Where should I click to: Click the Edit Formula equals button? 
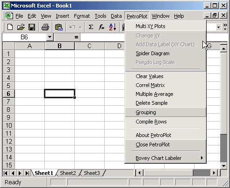[x=76, y=37]
